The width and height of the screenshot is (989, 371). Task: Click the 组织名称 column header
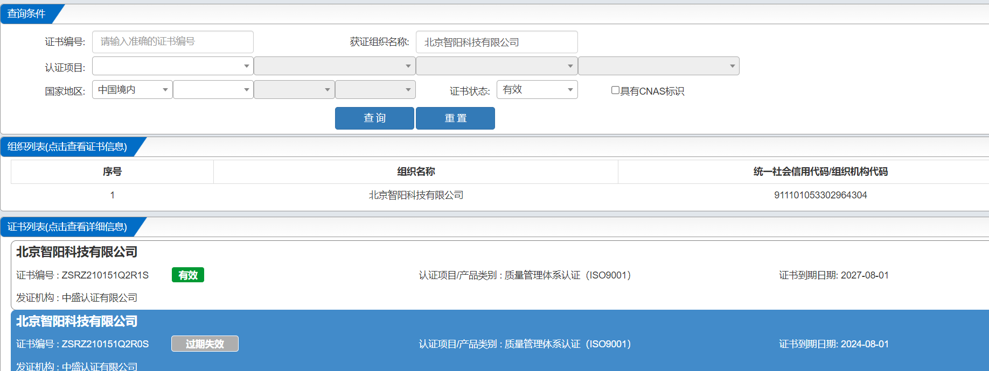(x=416, y=172)
